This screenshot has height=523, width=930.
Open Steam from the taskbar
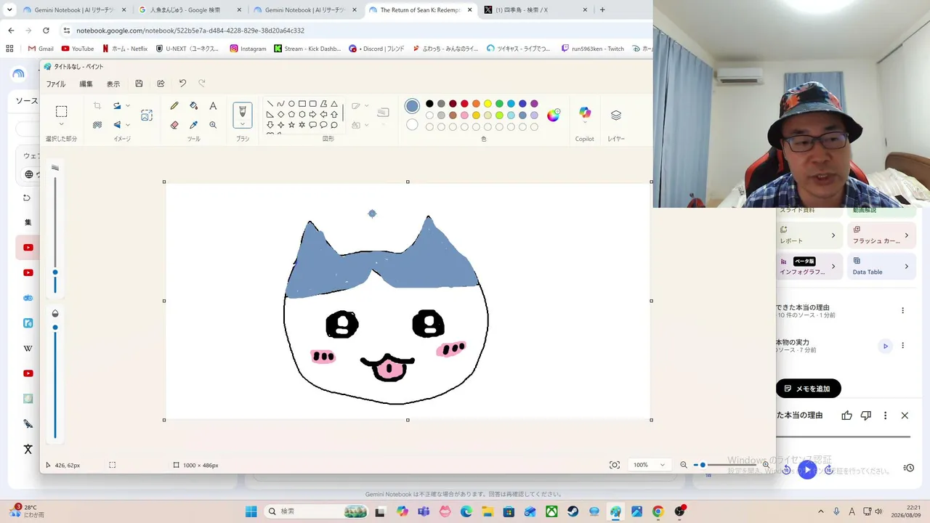(573, 511)
